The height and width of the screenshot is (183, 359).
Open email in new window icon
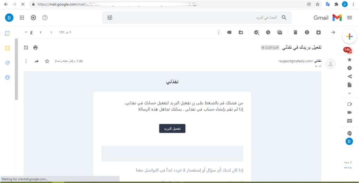(26, 48)
